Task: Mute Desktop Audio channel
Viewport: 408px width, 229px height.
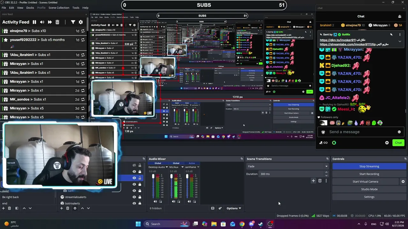Action: [x=155, y=201]
